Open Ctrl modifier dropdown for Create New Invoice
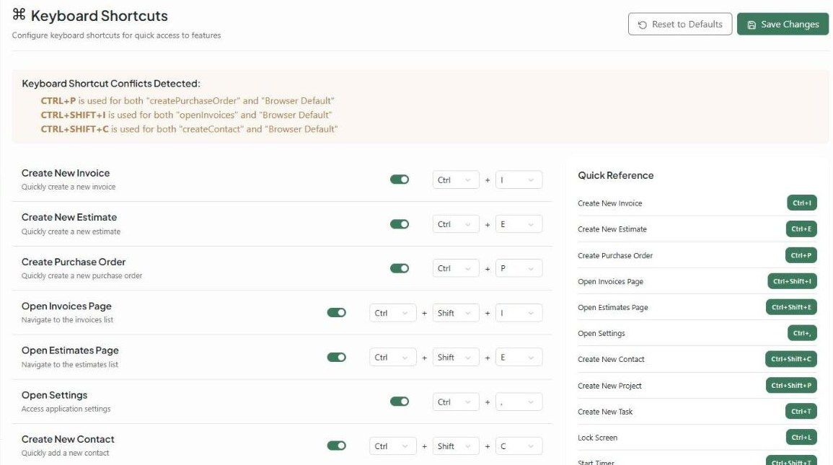The image size is (833, 465). [456, 180]
